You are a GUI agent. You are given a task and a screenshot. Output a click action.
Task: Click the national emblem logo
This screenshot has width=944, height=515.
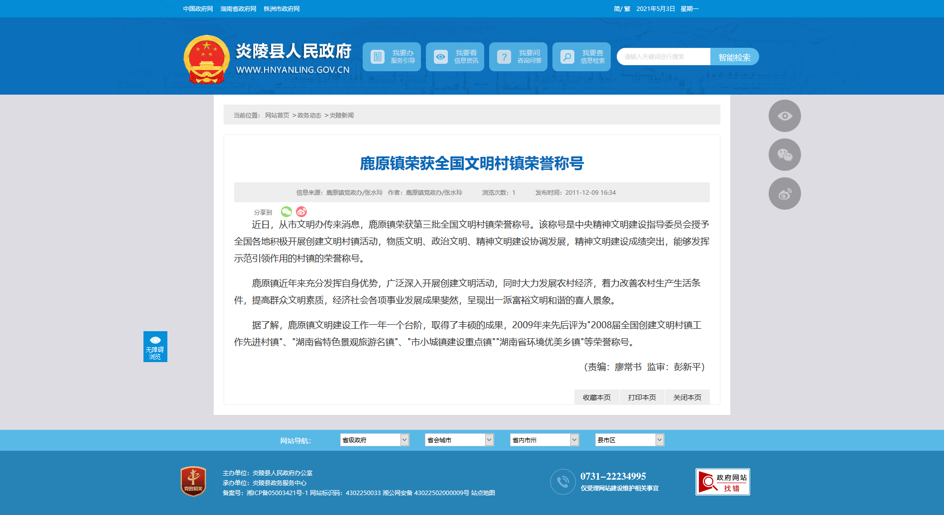point(206,59)
